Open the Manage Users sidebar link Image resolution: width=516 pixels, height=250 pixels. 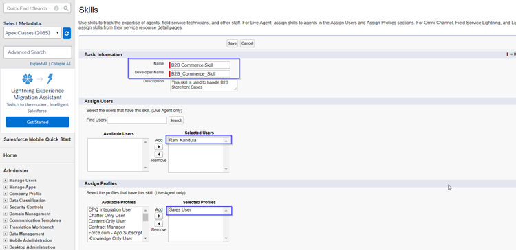[x=23, y=181]
